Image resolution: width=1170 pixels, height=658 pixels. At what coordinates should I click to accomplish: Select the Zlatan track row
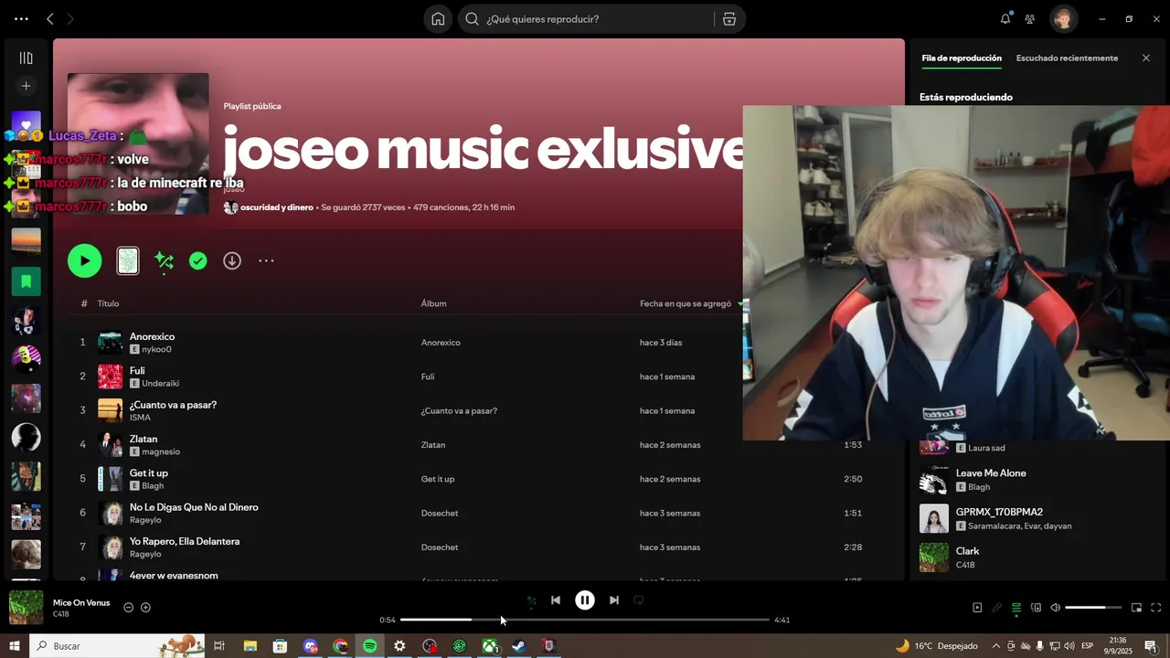click(479, 445)
